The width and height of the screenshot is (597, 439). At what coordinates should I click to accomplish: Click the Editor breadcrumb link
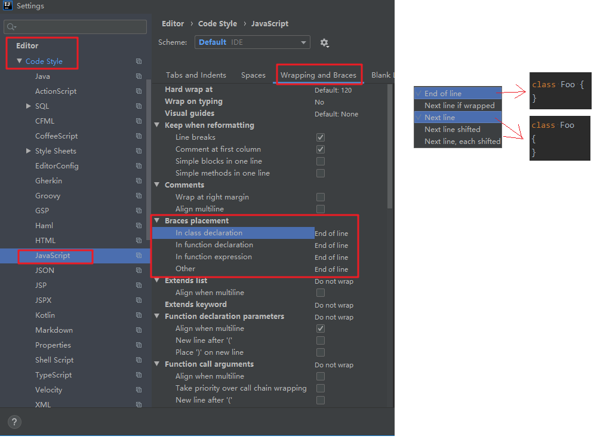[x=173, y=24]
